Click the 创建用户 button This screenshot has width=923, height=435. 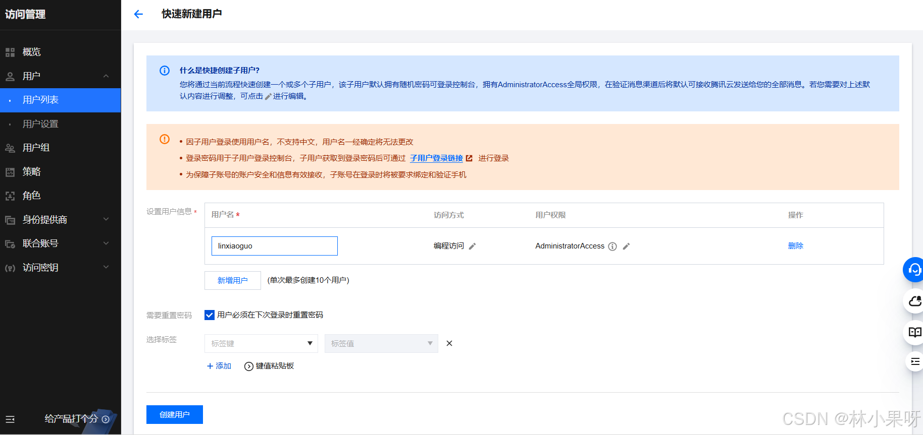click(175, 414)
